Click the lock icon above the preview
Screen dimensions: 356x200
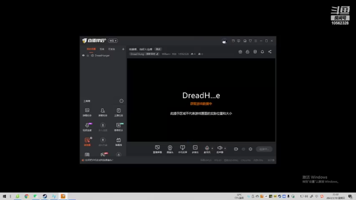click(x=247, y=52)
